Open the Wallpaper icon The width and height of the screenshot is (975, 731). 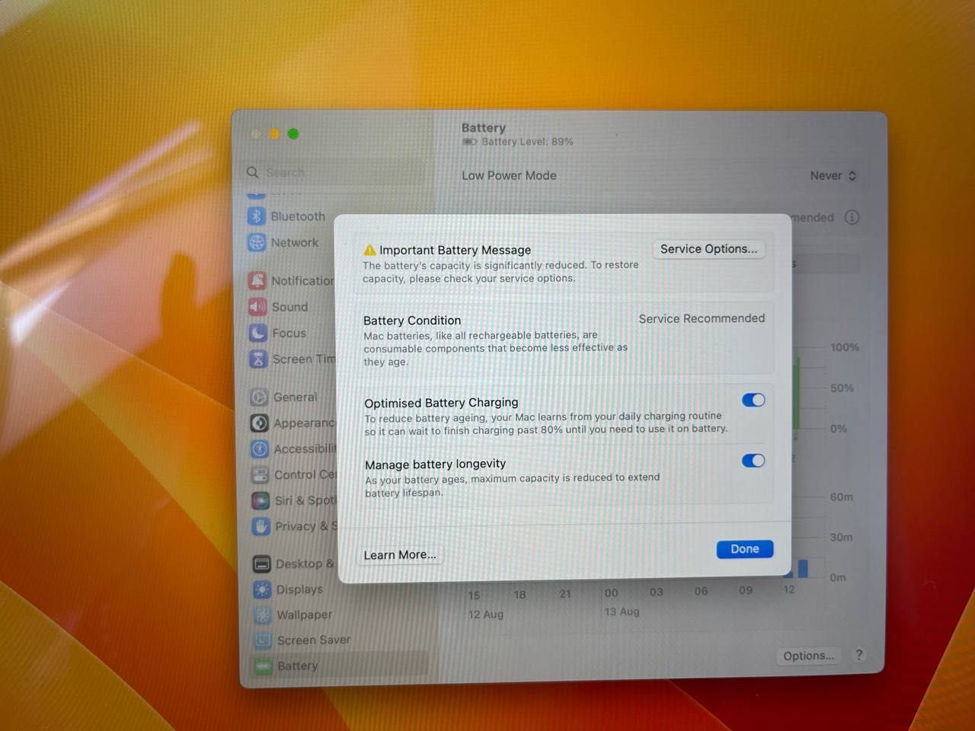[x=264, y=614]
